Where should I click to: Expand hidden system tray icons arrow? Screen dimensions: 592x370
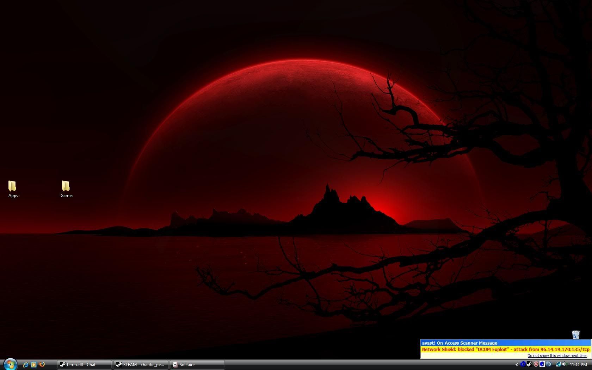(517, 365)
